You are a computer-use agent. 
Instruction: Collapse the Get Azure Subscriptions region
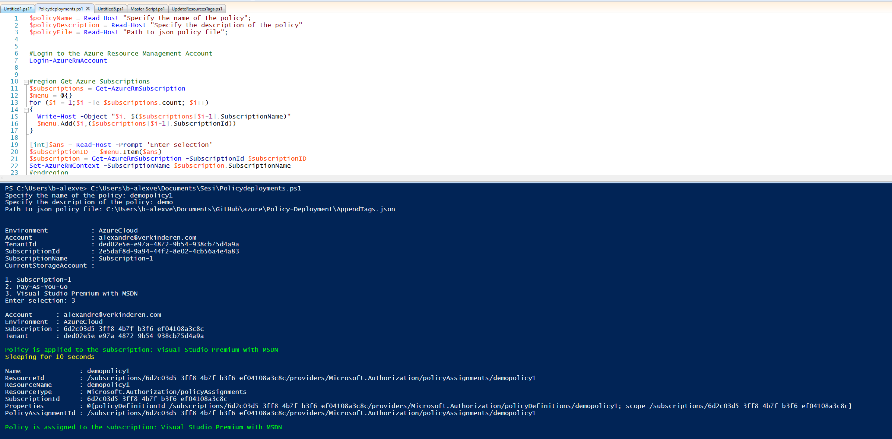[x=26, y=82]
